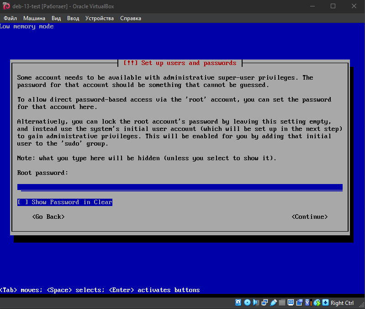Click the Root password input field
This screenshot has height=309, width=365.
pyautogui.click(x=180, y=187)
